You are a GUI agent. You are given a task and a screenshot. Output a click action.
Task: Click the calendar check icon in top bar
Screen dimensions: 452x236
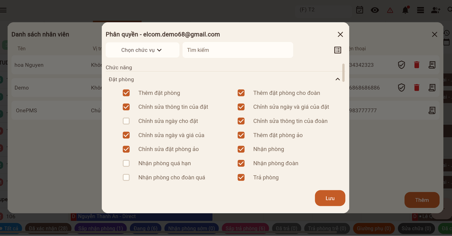point(359,10)
